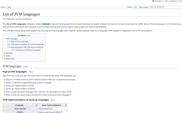Open the Java platform link

click(147, 31)
